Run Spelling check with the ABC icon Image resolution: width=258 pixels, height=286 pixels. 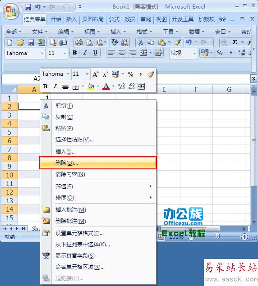click(115, 42)
